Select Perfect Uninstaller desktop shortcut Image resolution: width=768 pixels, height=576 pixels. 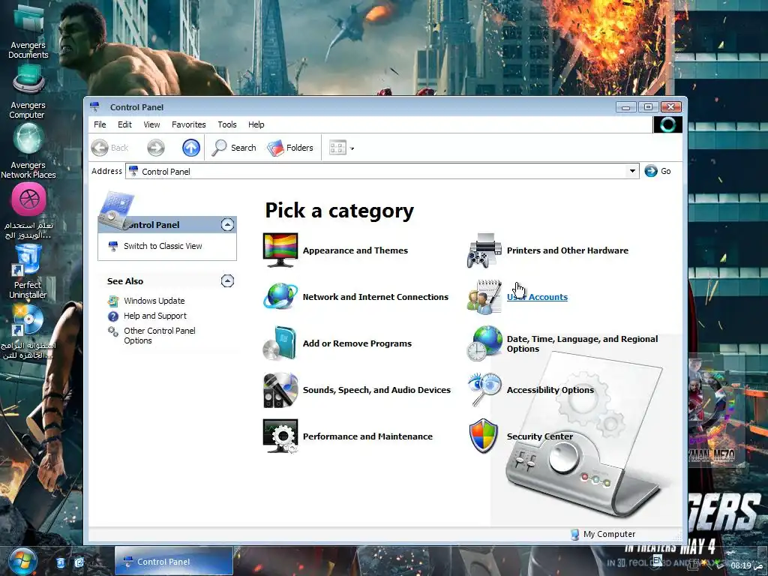click(28, 271)
